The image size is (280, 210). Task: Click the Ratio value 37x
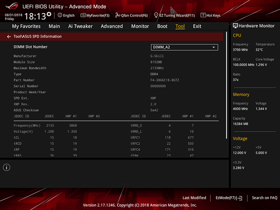pos(235,80)
